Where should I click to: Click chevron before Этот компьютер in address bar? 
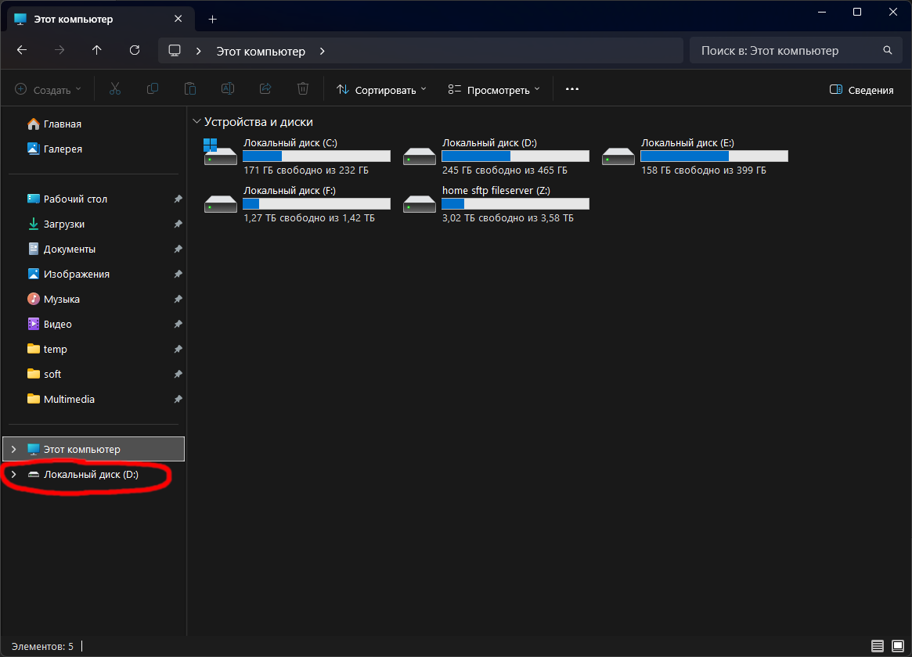click(198, 51)
